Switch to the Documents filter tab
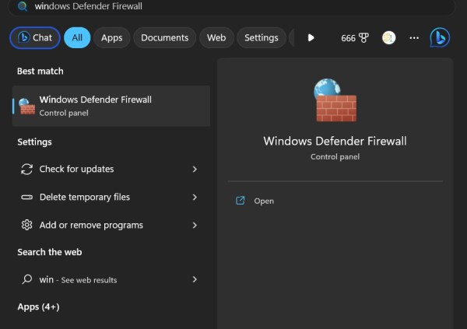This screenshot has height=329, width=467. point(164,38)
